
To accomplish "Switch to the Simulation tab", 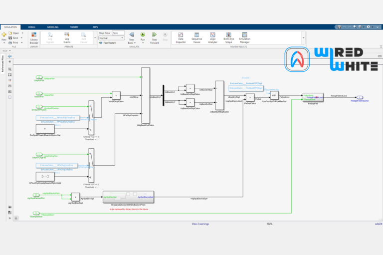I will pos(10,27).
